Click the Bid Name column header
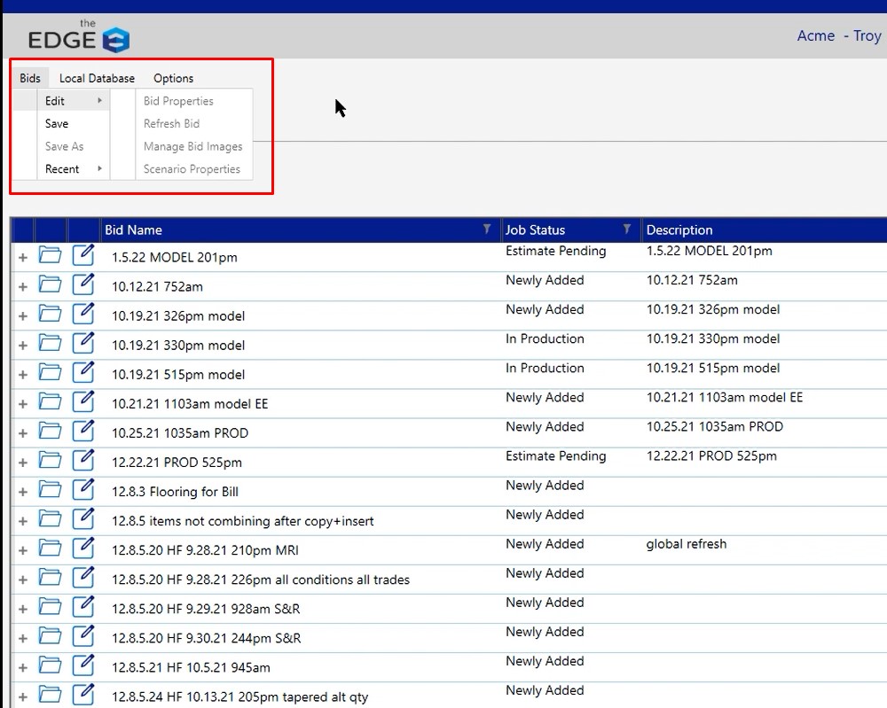 [x=133, y=229]
